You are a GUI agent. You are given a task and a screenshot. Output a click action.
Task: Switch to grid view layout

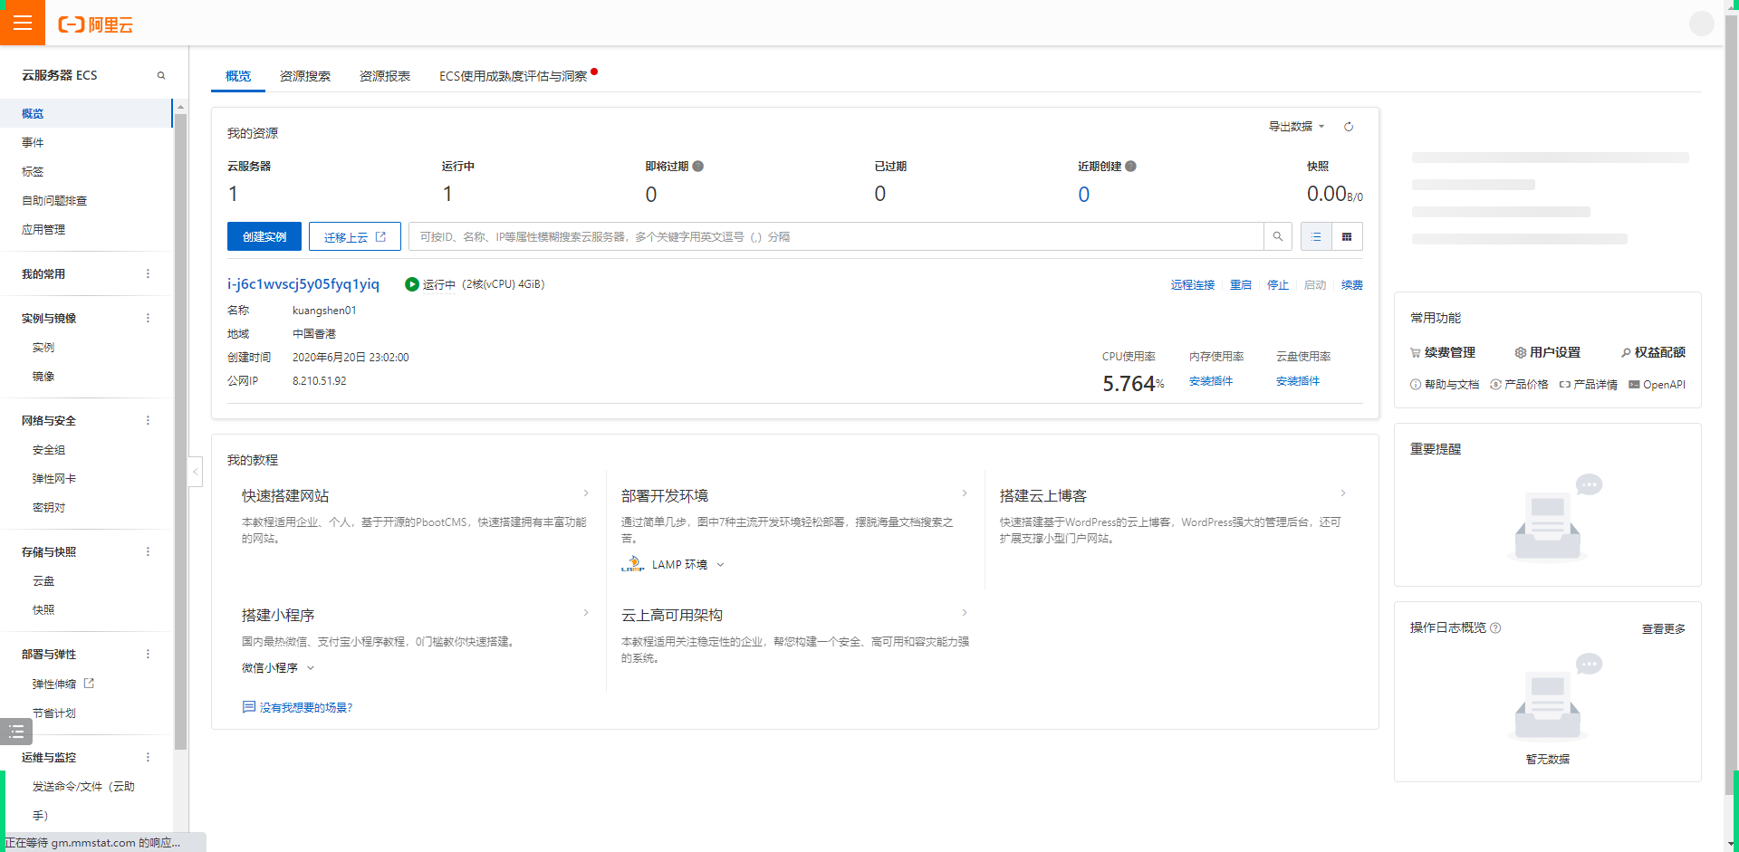1347,236
